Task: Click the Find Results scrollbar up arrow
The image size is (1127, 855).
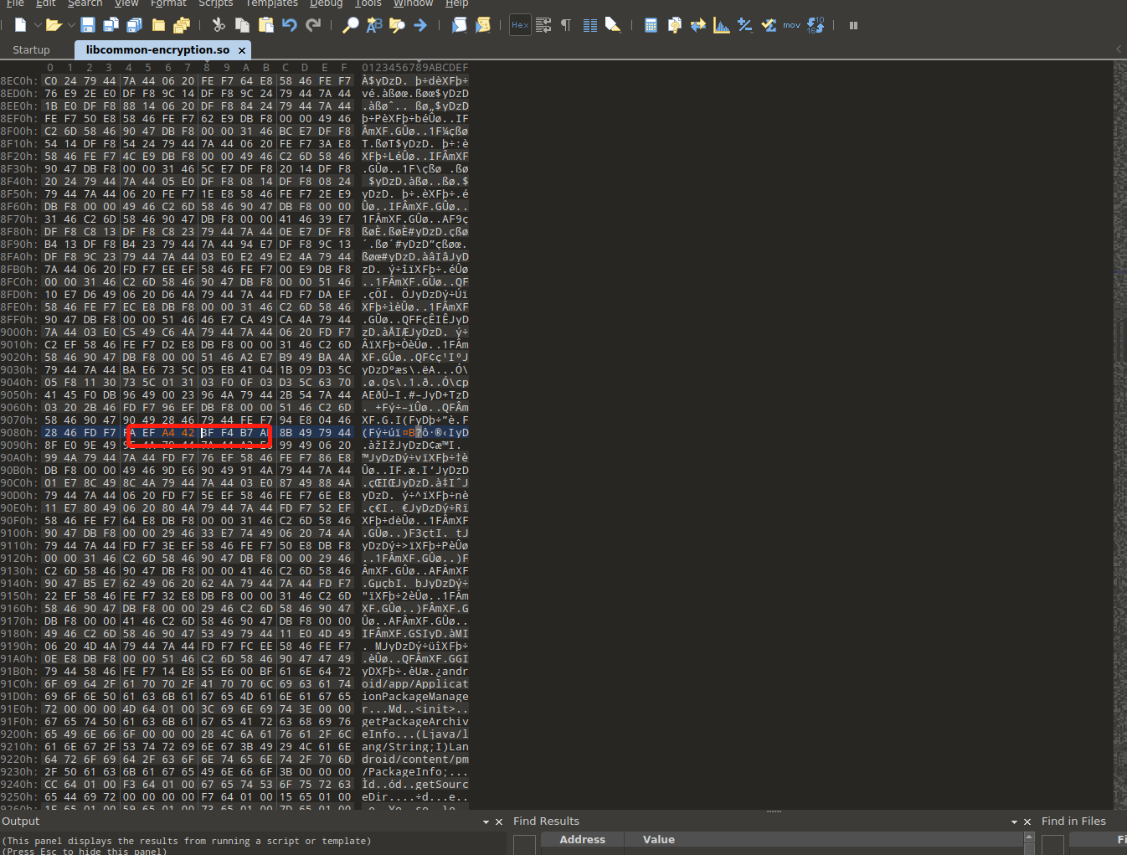Action: pyautogui.click(x=1029, y=837)
